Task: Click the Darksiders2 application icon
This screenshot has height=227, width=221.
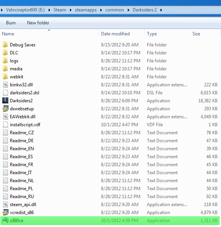Action: 5,101
